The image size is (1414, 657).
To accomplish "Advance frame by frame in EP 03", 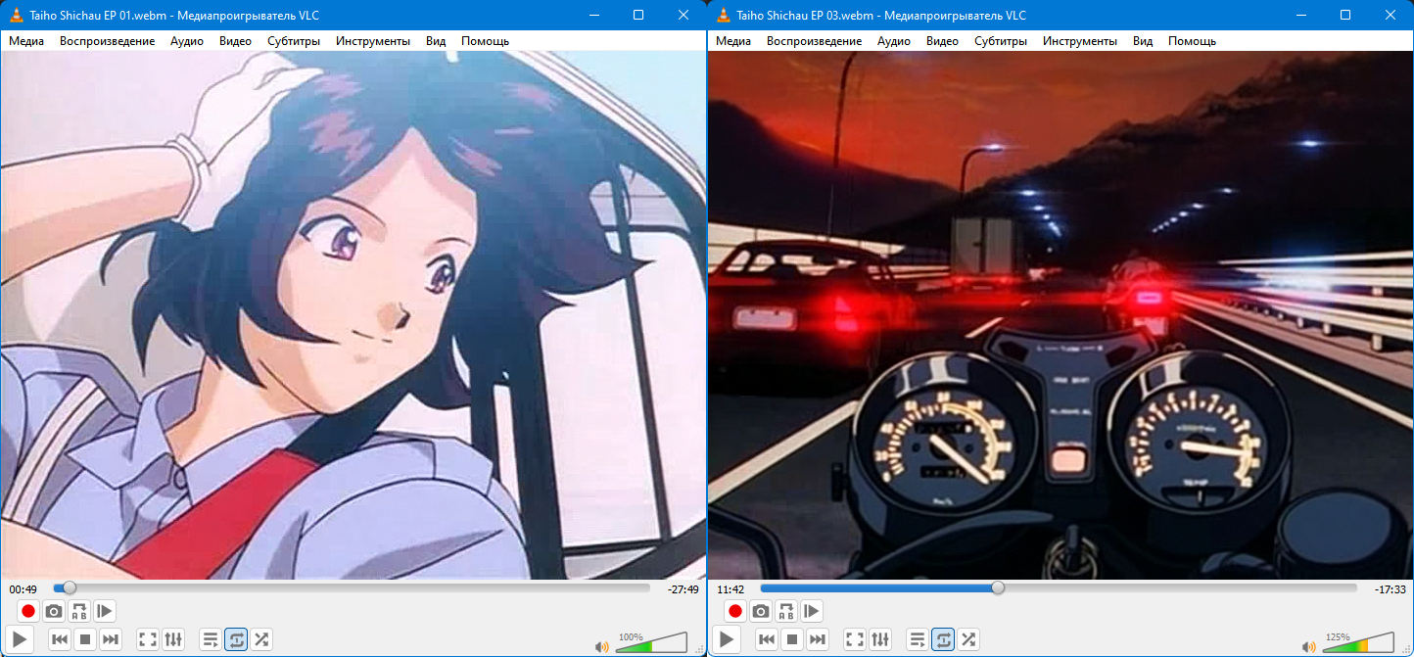I will (x=812, y=611).
